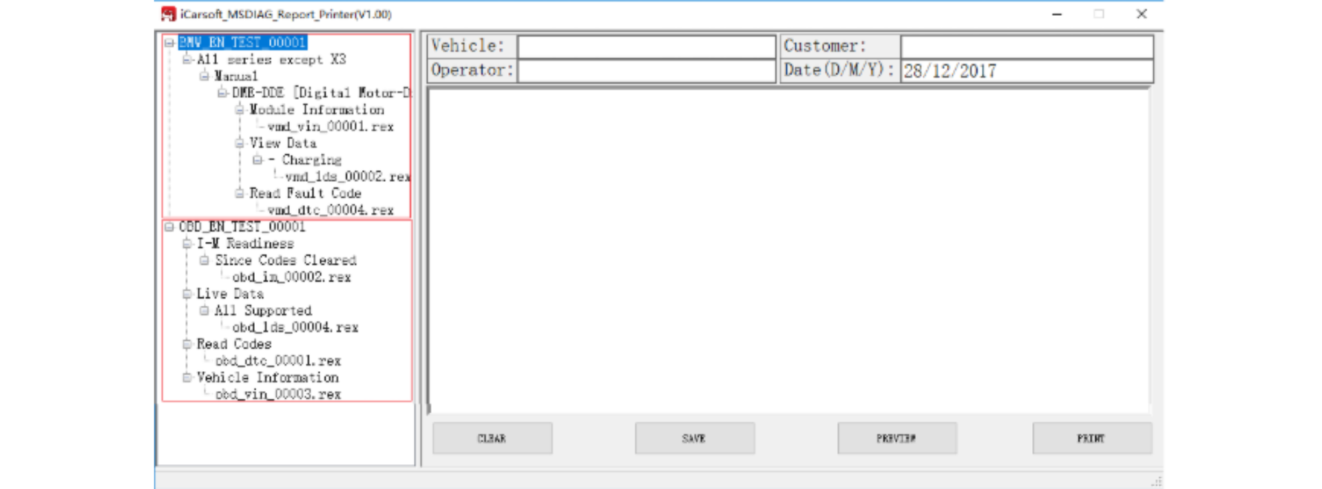
Task: Click the Vehicle input field
Action: 647,46
